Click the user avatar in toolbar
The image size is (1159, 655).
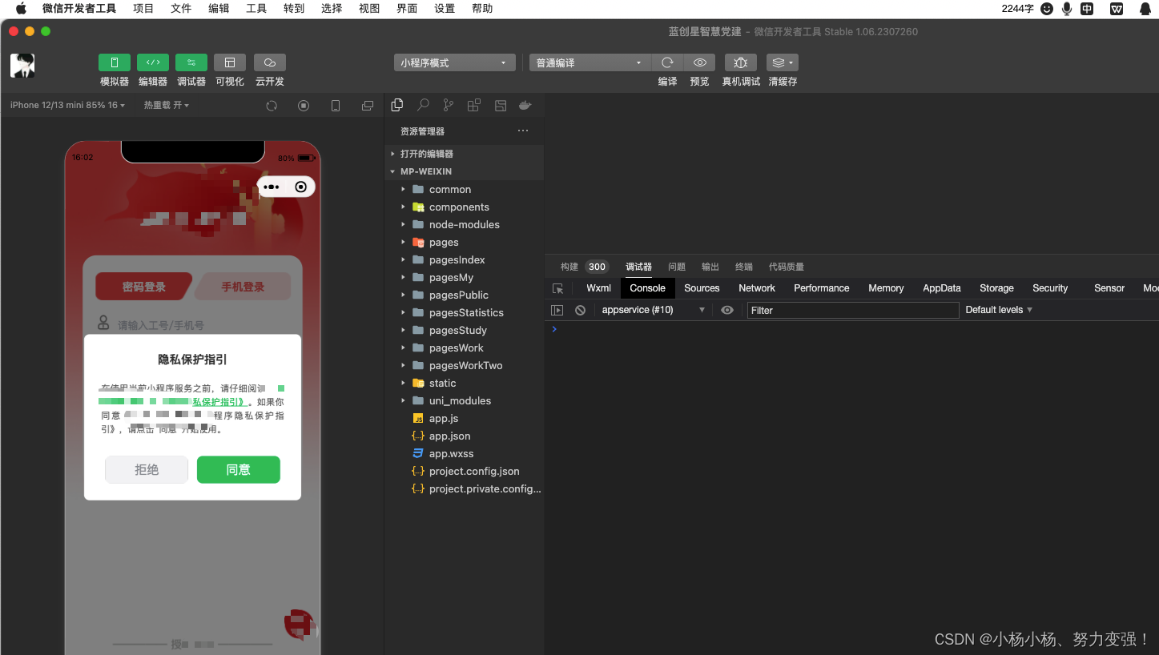[x=22, y=65]
